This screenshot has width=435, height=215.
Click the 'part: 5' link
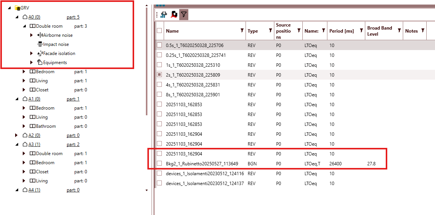73,17
